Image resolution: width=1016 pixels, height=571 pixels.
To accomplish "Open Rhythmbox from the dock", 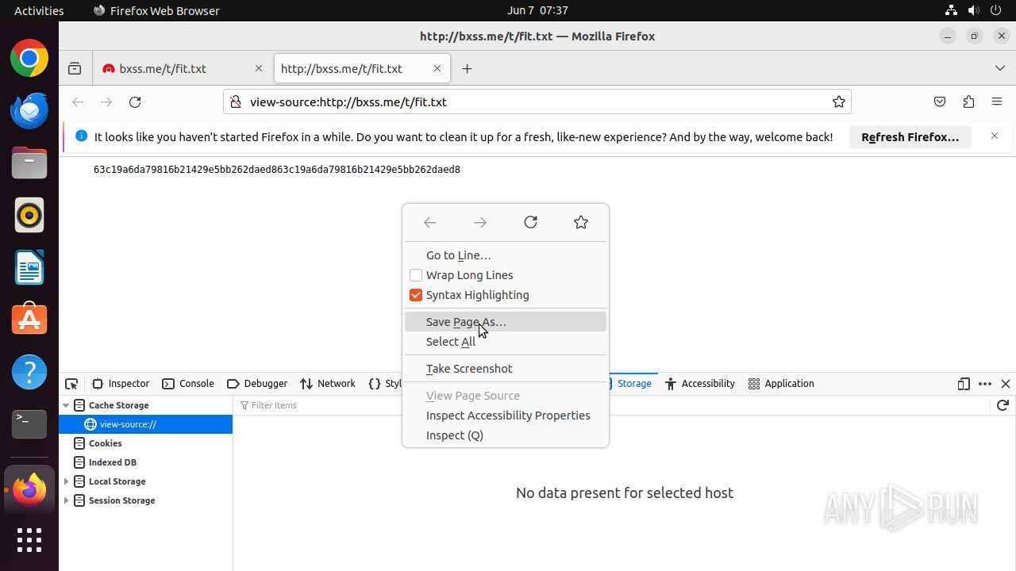I will point(29,215).
